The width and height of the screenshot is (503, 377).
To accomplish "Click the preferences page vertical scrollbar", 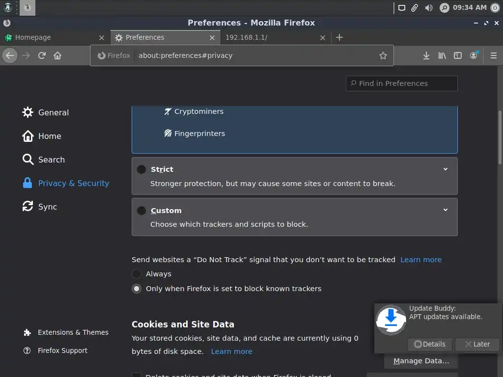I will [x=500, y=137].
